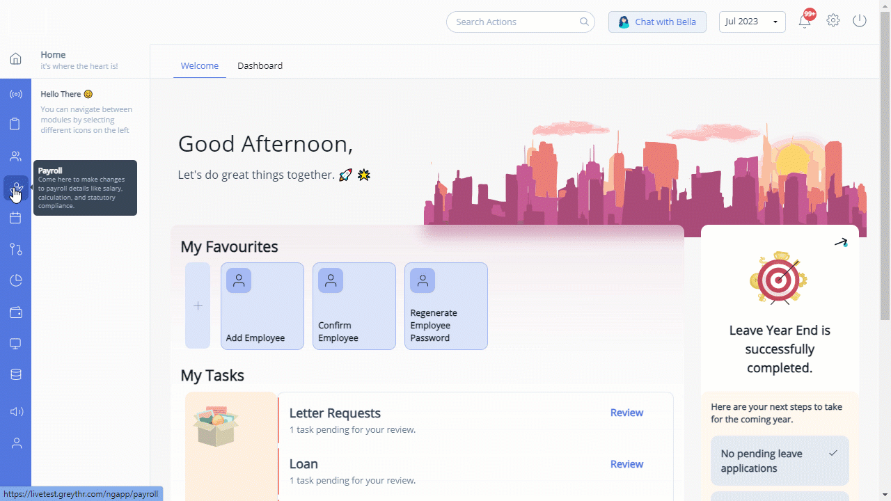Viewport: 891px width, 501px height.
Task: Open the wallet icon in sidebar
Action: [15, 312]
